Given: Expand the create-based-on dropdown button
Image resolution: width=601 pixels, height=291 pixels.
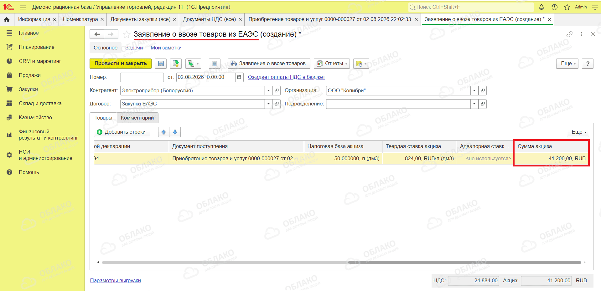Looking at the screenshot, I should (193, 64).
